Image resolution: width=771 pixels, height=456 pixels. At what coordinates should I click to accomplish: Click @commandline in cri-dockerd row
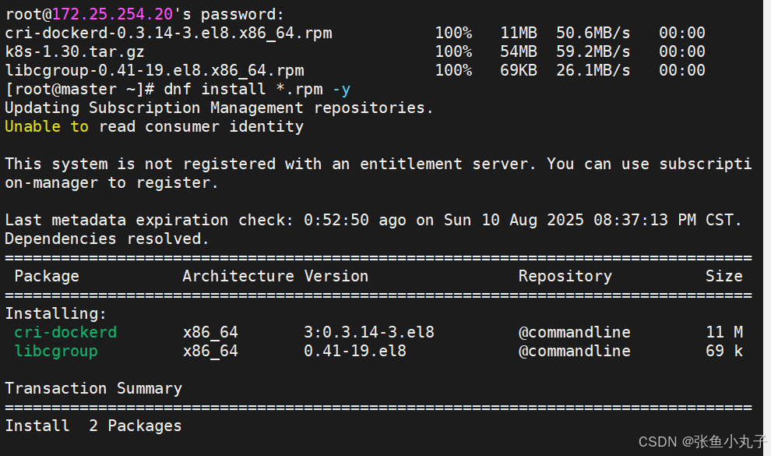coord(574,332)
